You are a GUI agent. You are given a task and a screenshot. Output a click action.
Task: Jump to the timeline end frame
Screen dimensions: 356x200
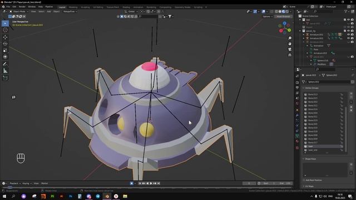point(159,183)
